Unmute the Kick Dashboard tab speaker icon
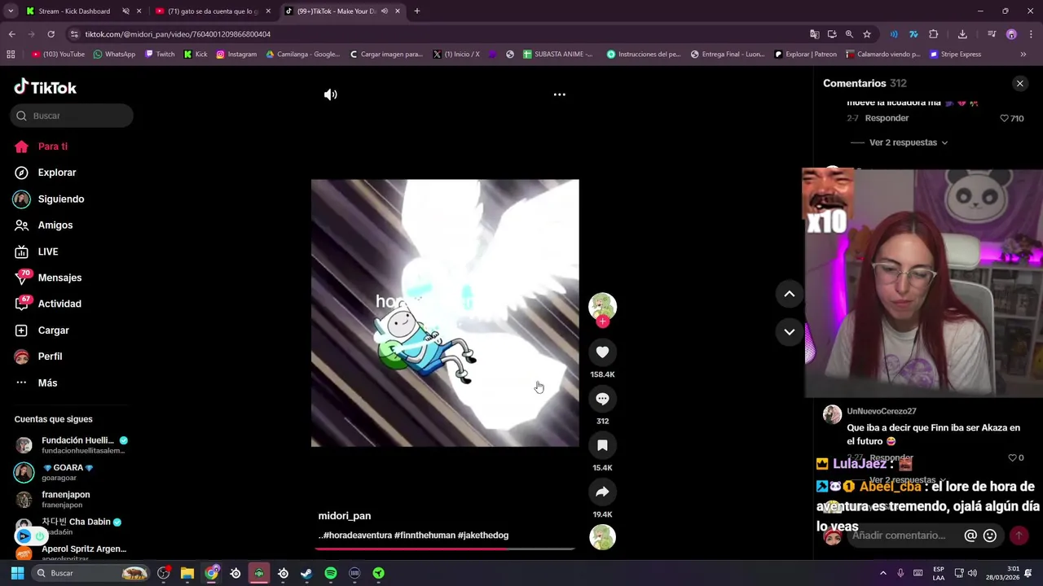1043x586 pixels. click(x=125, y=11)
